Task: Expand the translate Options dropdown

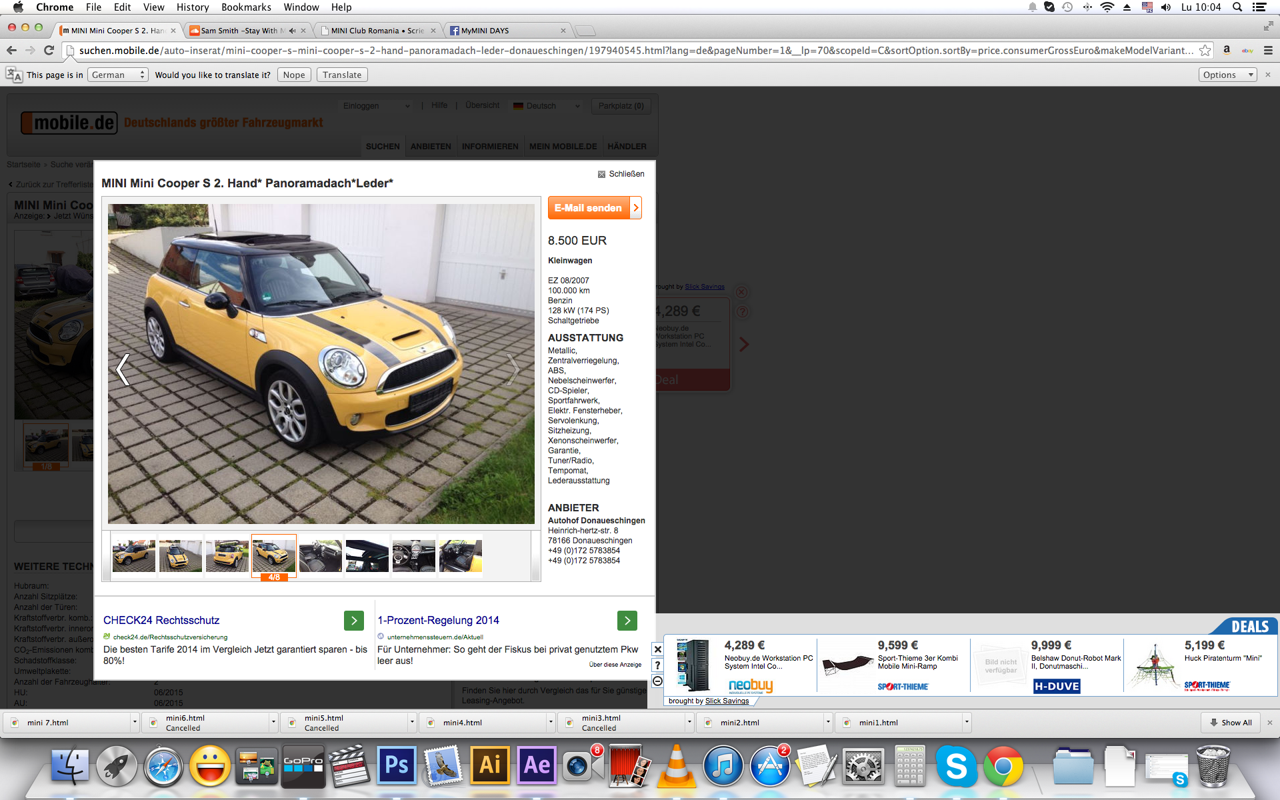Action: pyautogui.click(x=1227, y=75)
